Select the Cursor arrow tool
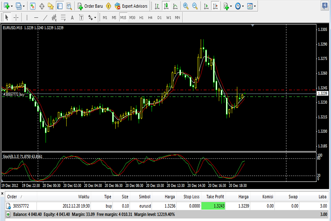This screenshot has width=331, height=221. click(6, 17)
